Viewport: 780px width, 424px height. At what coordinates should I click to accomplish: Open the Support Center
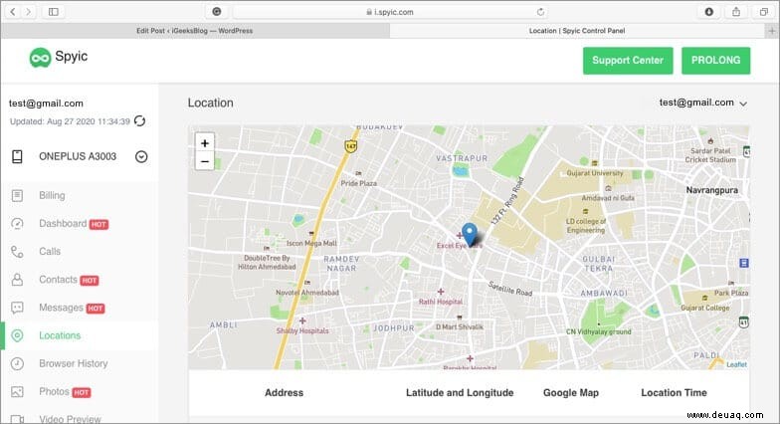click(628, 60)
